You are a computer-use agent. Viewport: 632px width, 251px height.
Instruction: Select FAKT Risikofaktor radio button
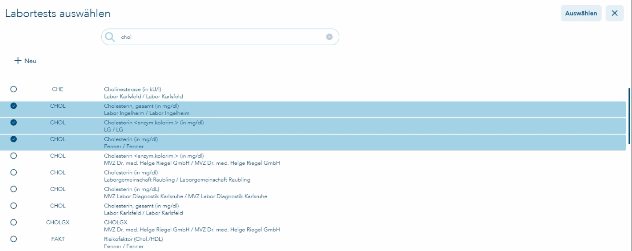coord(14,240)
